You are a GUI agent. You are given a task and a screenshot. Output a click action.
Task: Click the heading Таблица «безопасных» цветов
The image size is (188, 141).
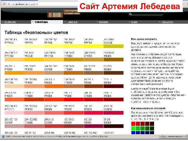36,32
